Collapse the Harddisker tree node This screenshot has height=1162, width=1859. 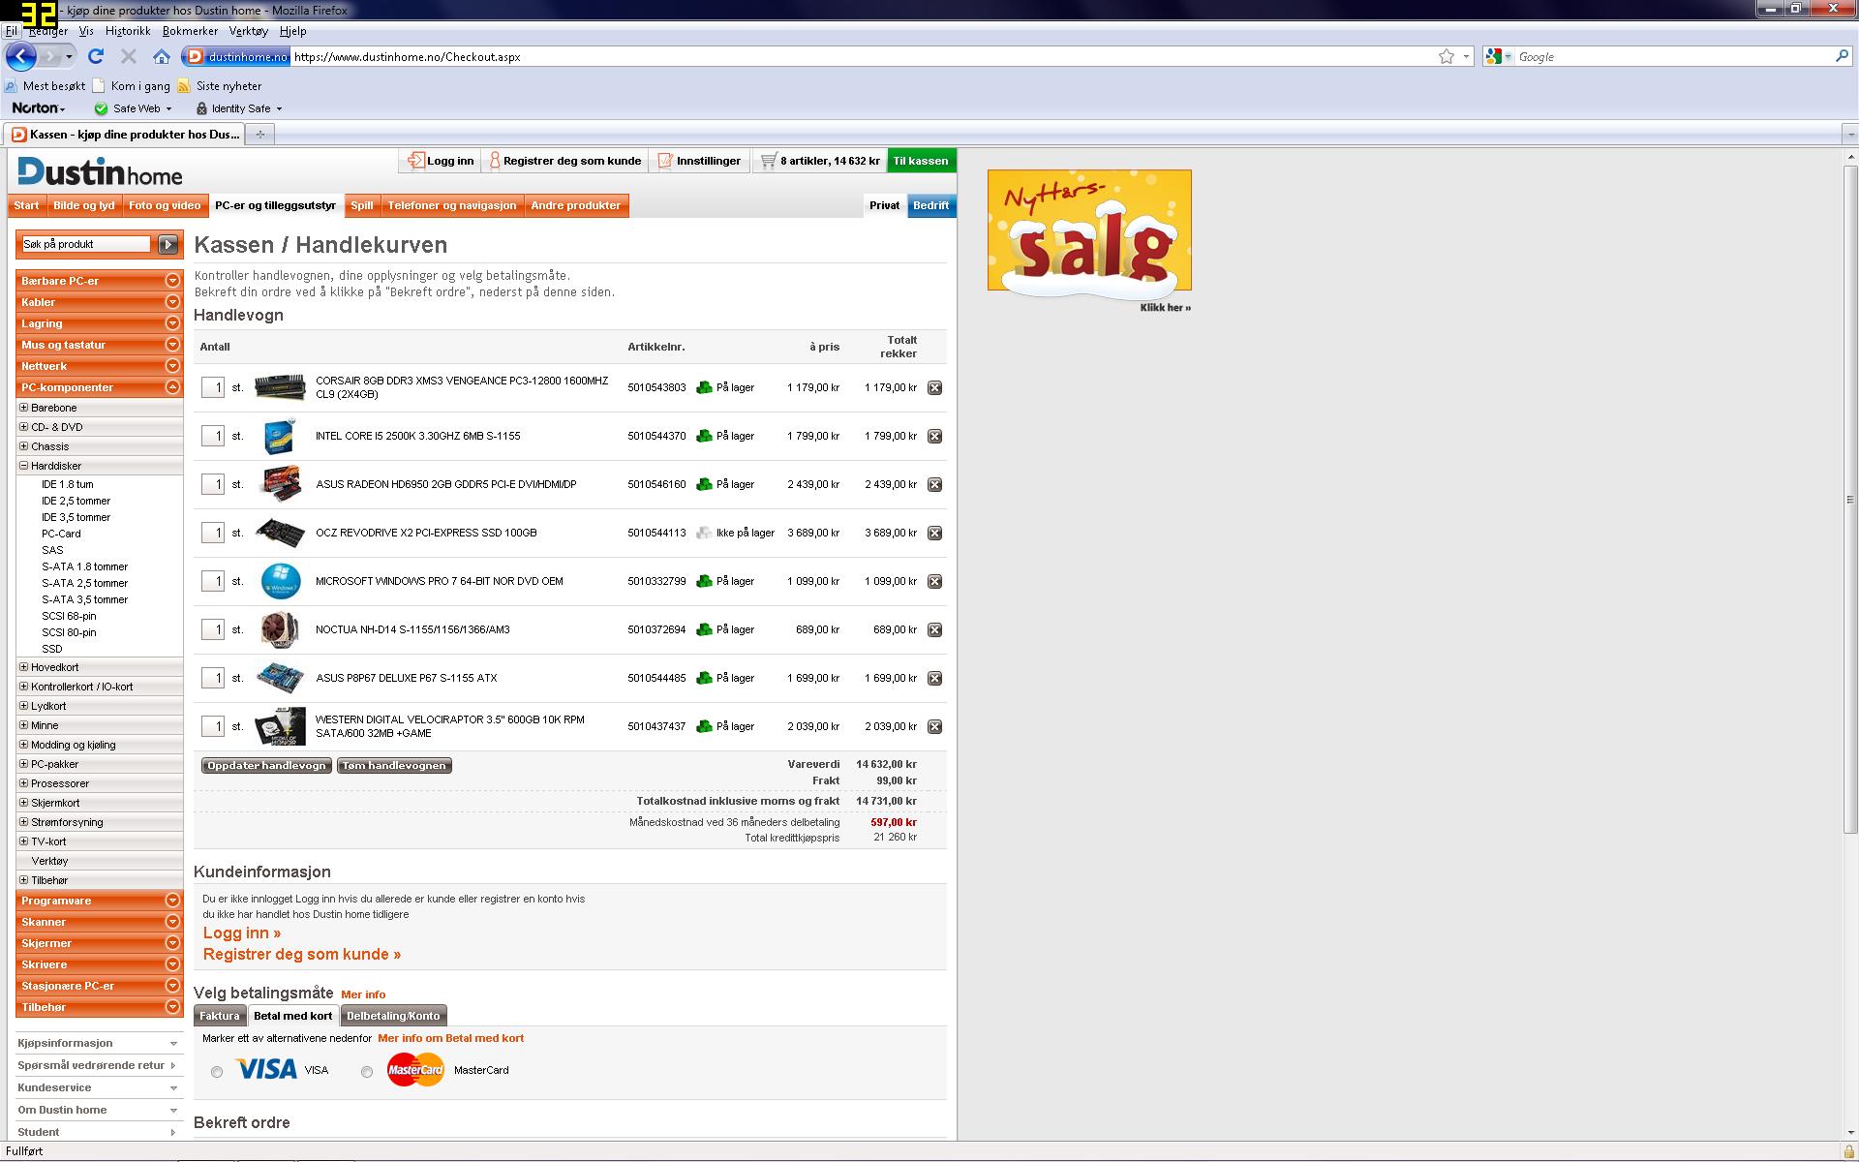click(24, 466)
